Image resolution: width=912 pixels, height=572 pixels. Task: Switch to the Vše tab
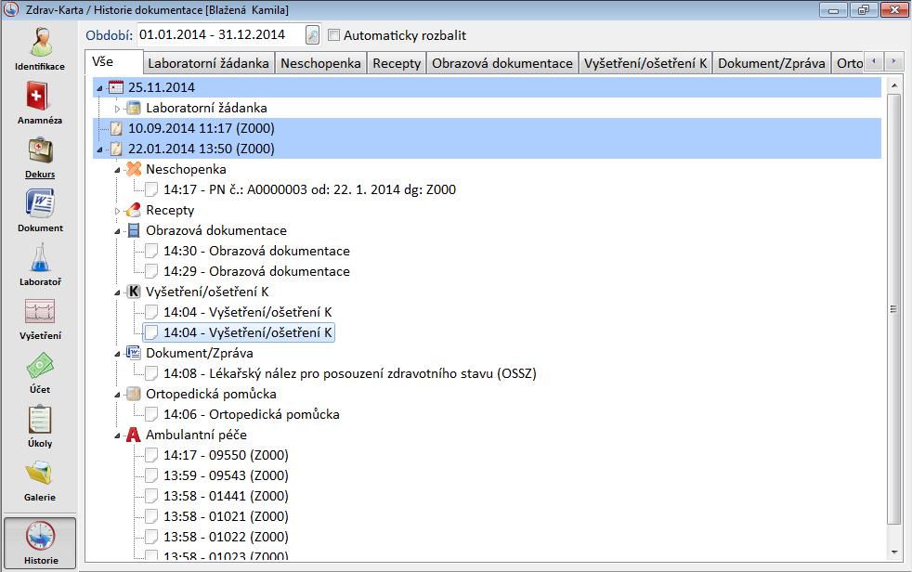tap(114, 61)
